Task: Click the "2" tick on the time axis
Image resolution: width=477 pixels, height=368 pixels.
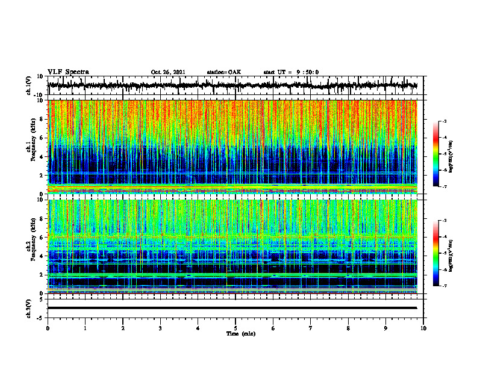Action: tap(123, 328)
